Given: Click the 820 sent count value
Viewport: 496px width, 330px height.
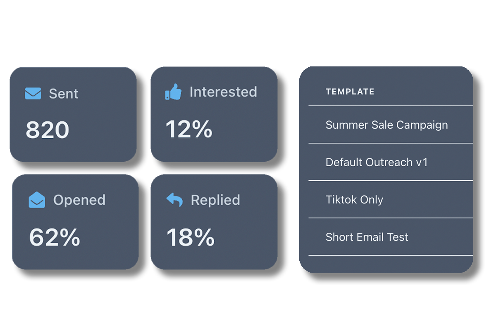Looking at the screenshot, I should [x=48, y=130].
